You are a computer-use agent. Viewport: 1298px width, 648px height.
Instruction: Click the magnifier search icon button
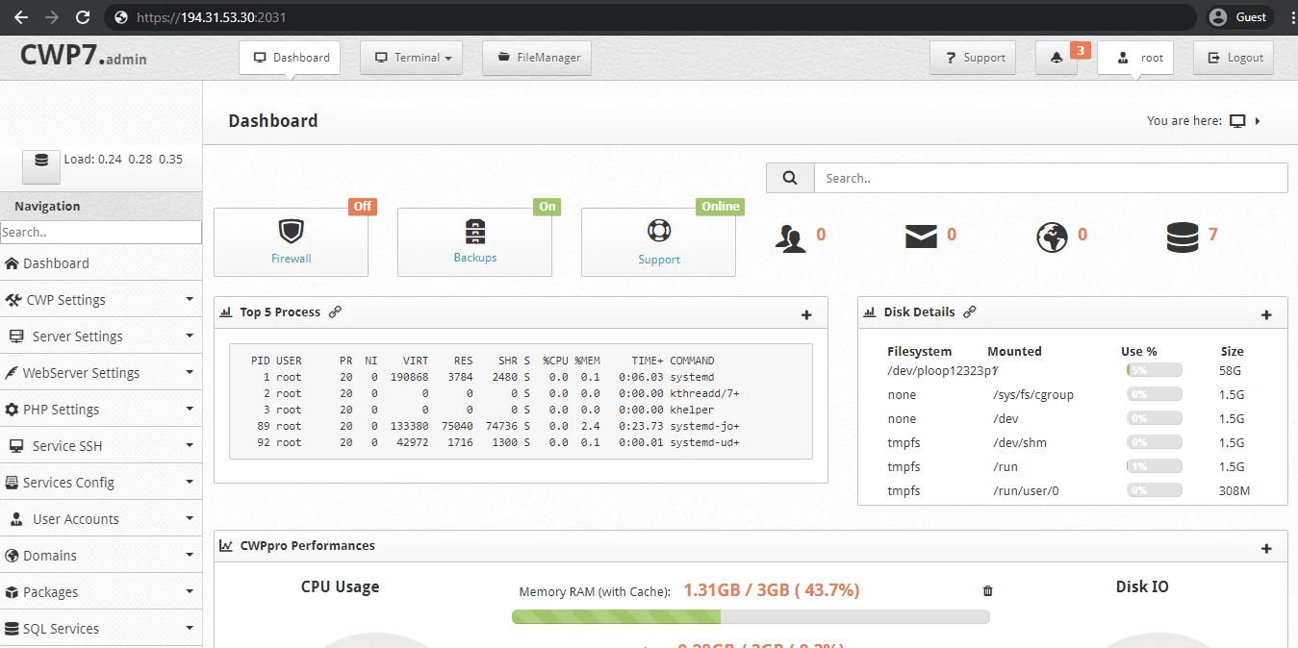tap(790, 178)
